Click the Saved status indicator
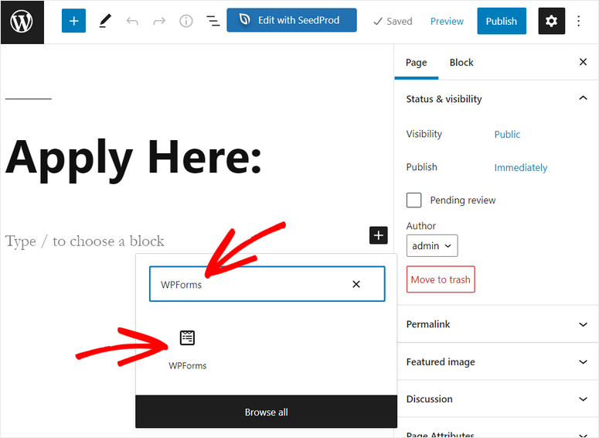Screen dimensions: 599x438 point(393,21)
